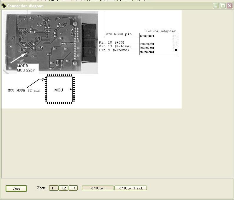This screenshot has width=234, height=200.
Task: Select the XPROG-m Rev.E diagram button
Action: (131, 188)
